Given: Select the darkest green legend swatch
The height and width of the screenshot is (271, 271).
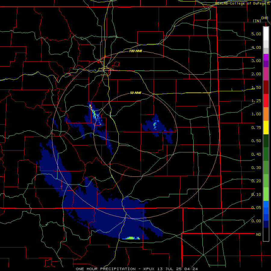Looking at the screenshot, I should coord(266,141).
